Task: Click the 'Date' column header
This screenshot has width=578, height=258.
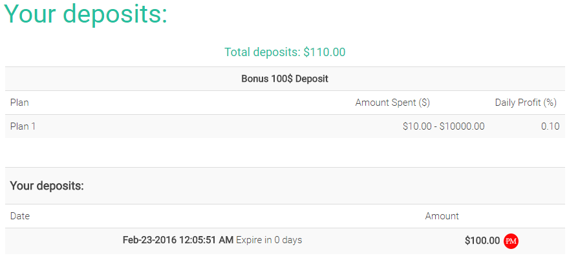Action: [x=20, y=216]
